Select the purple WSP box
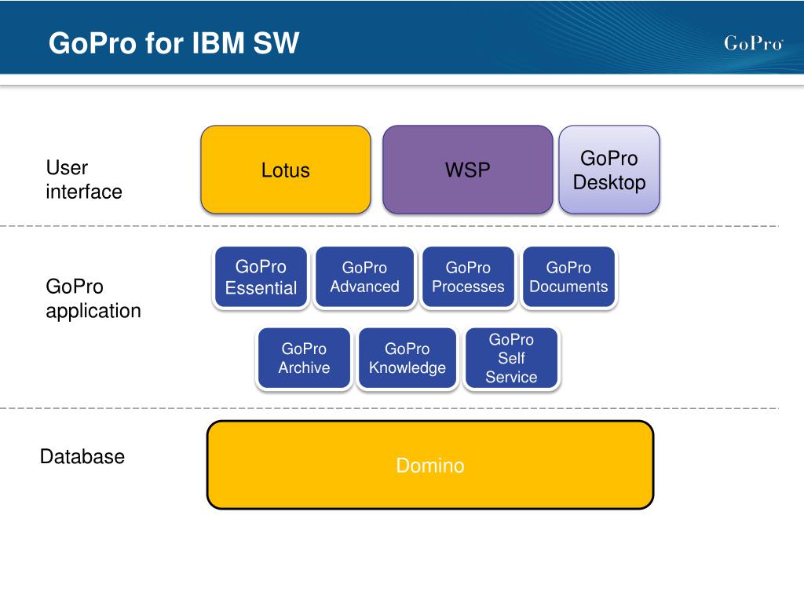The width and height of the screenshot is (804, 603). [468, 170]
